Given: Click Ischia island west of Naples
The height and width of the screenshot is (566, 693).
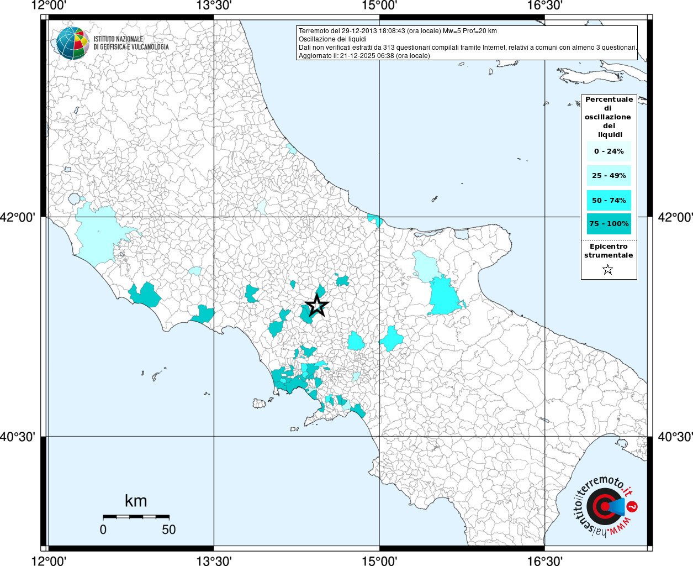Looking at the screenshot, I should pos(259,403).
